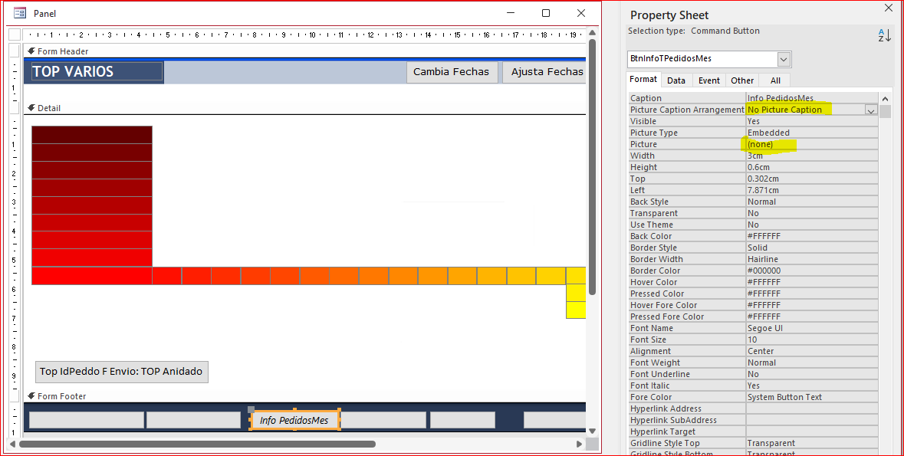The height and width of the screenshot is (456, 904).
Task: Click the Font Underline value No
Action: (812, 375)
